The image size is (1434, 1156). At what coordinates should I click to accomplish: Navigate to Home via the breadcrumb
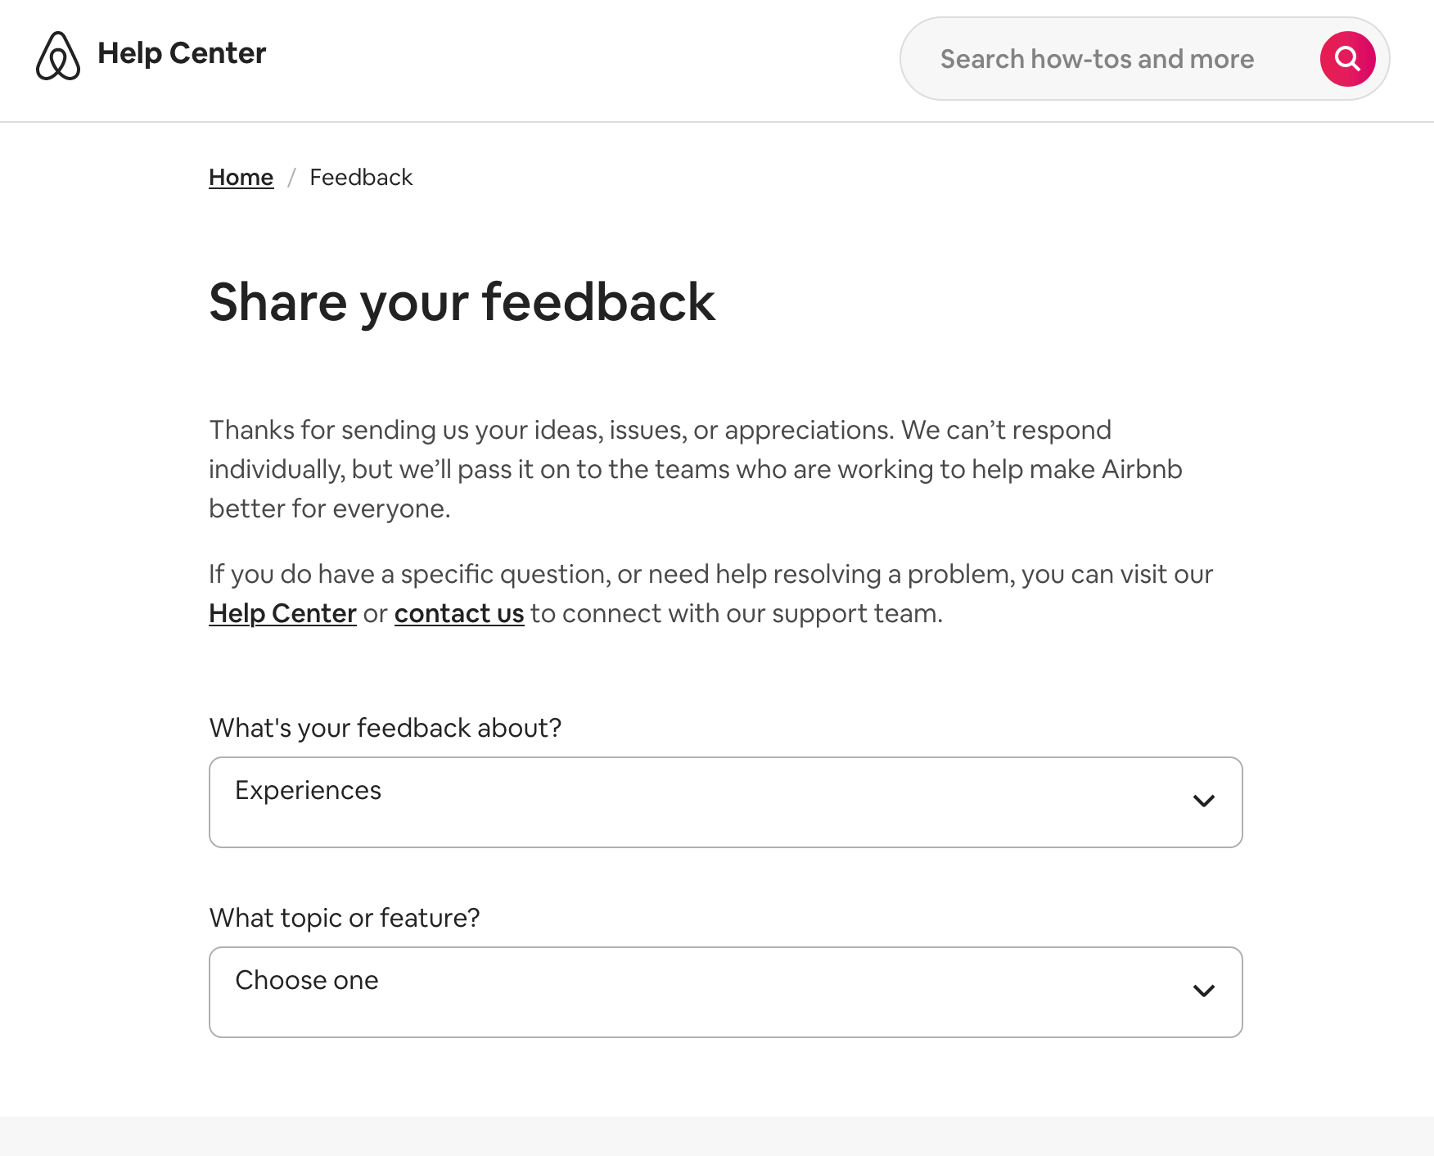click(x=241, y=177)
